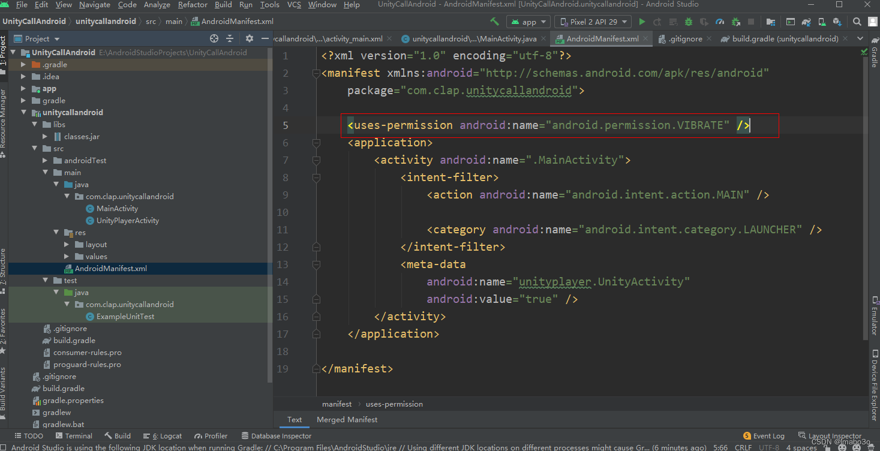The image size is (880, 451).
Task: Click the inspection green checkmark indicator
Action: pyautogui.click(x=864, y=52)
